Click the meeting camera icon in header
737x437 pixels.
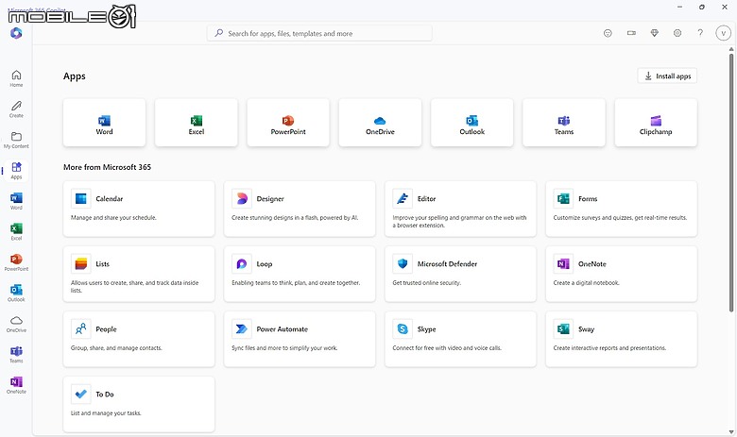[x=631, y=33]
